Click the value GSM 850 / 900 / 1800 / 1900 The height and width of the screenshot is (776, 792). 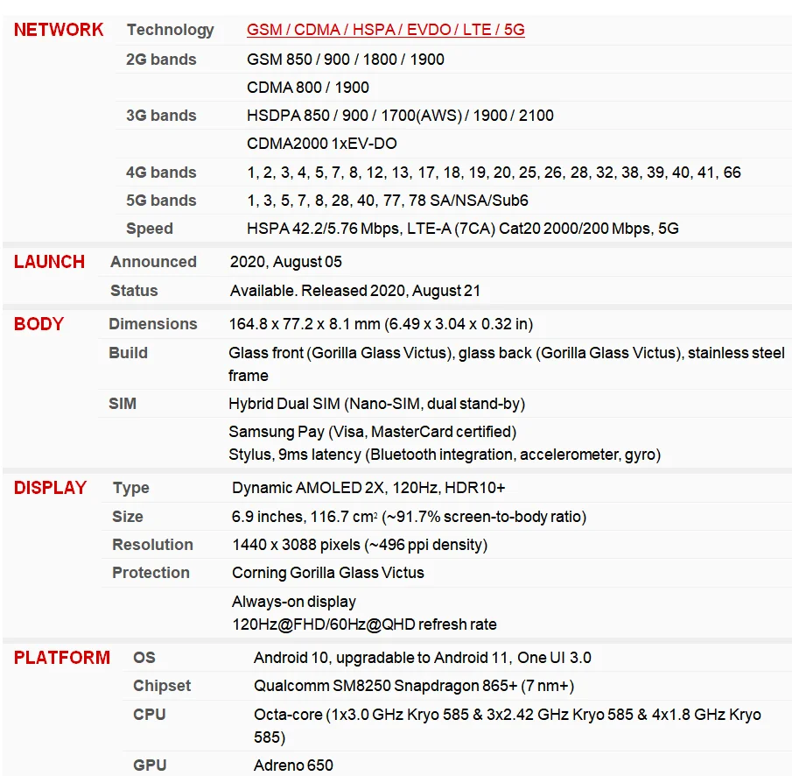point(346,60)
